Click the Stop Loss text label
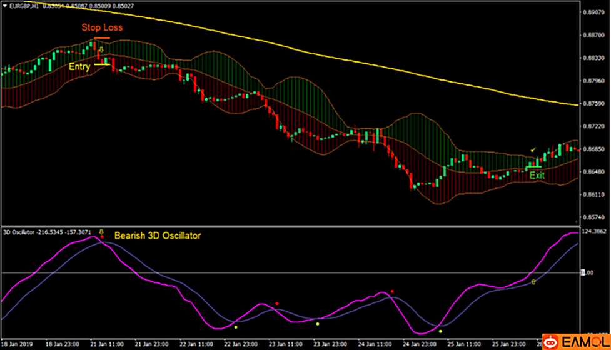The height and width of the screenshot is (350, 611). click(102, 27)
